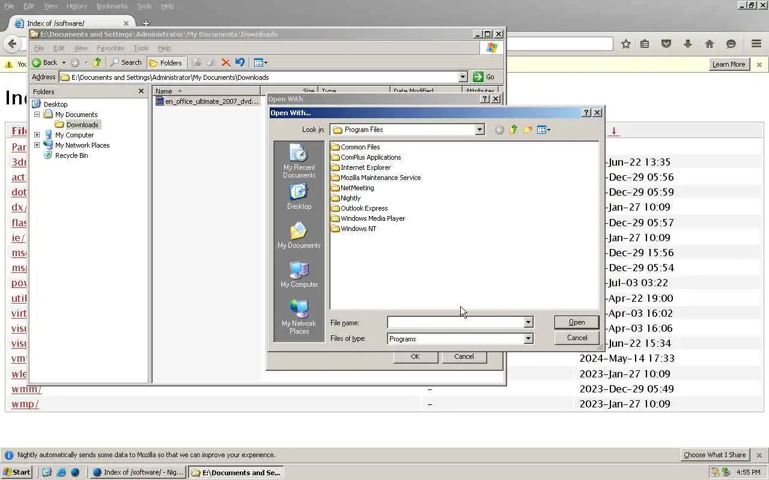Click Cancel in Open With... browse dialog
This screenshot has height=480, width=769.
coord(577,338)
